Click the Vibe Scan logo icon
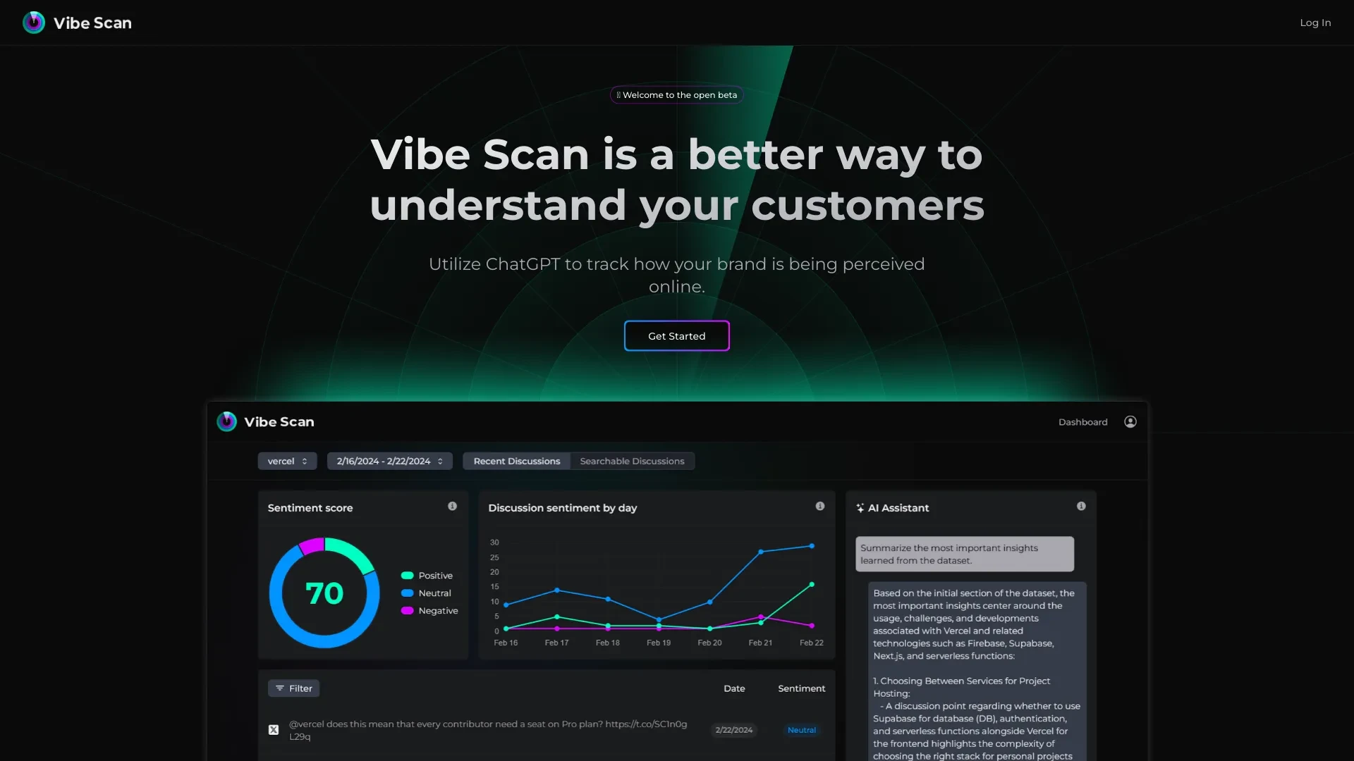 coord(33,23)
